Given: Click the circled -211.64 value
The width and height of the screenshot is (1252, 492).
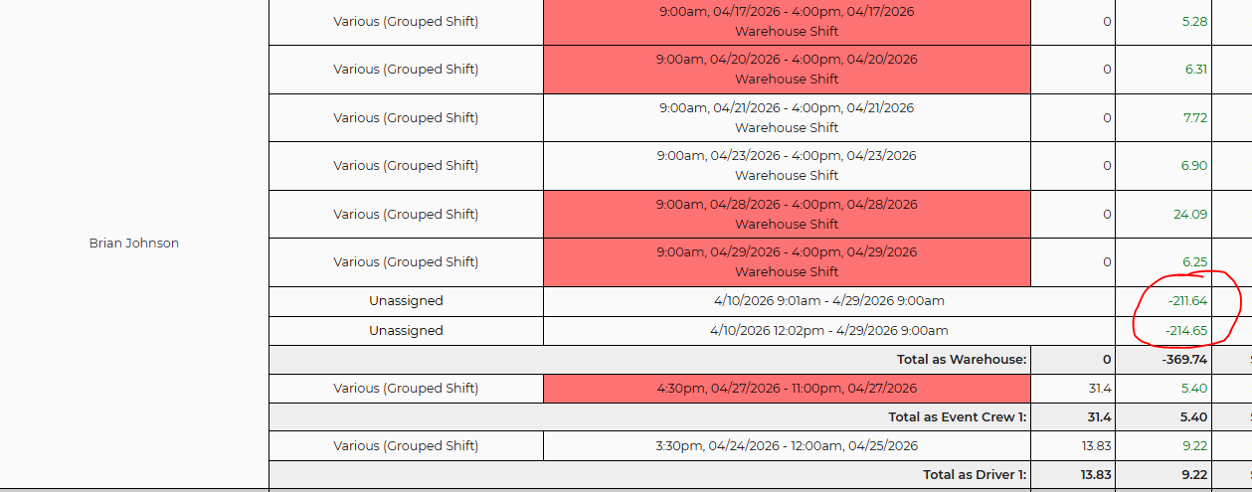Looking at the screenshot, I should coord(1187,301).
